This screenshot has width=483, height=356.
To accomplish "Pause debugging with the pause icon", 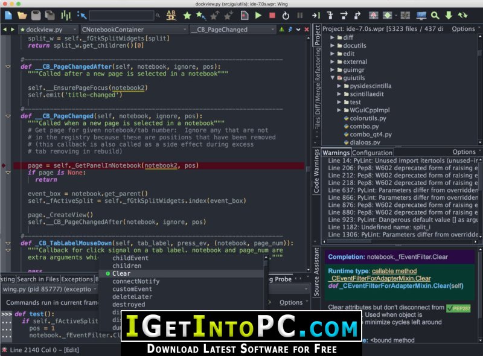I will click(x=299, y=15).
